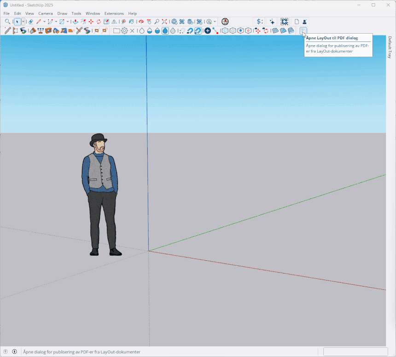Screen dimensions: 396x357
Task: Activate the Select tool
Action: click(x=17, y=21)
